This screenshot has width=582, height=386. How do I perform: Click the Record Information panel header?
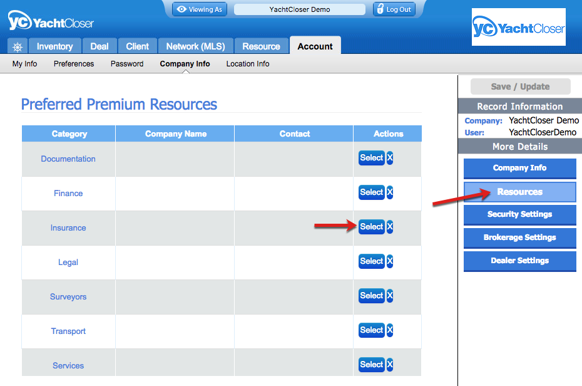[520, 107]
